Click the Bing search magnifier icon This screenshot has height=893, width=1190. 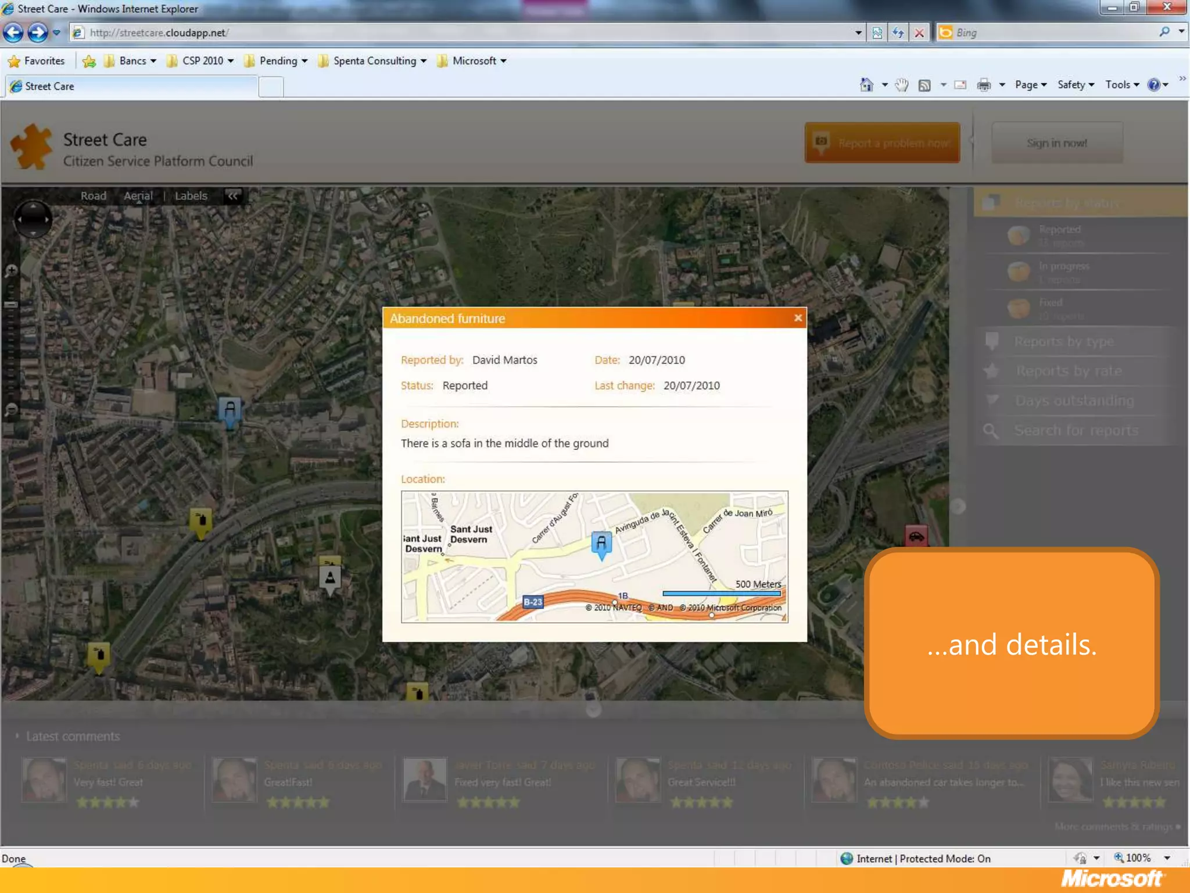pyautogui.click(x=1164, y=33)
